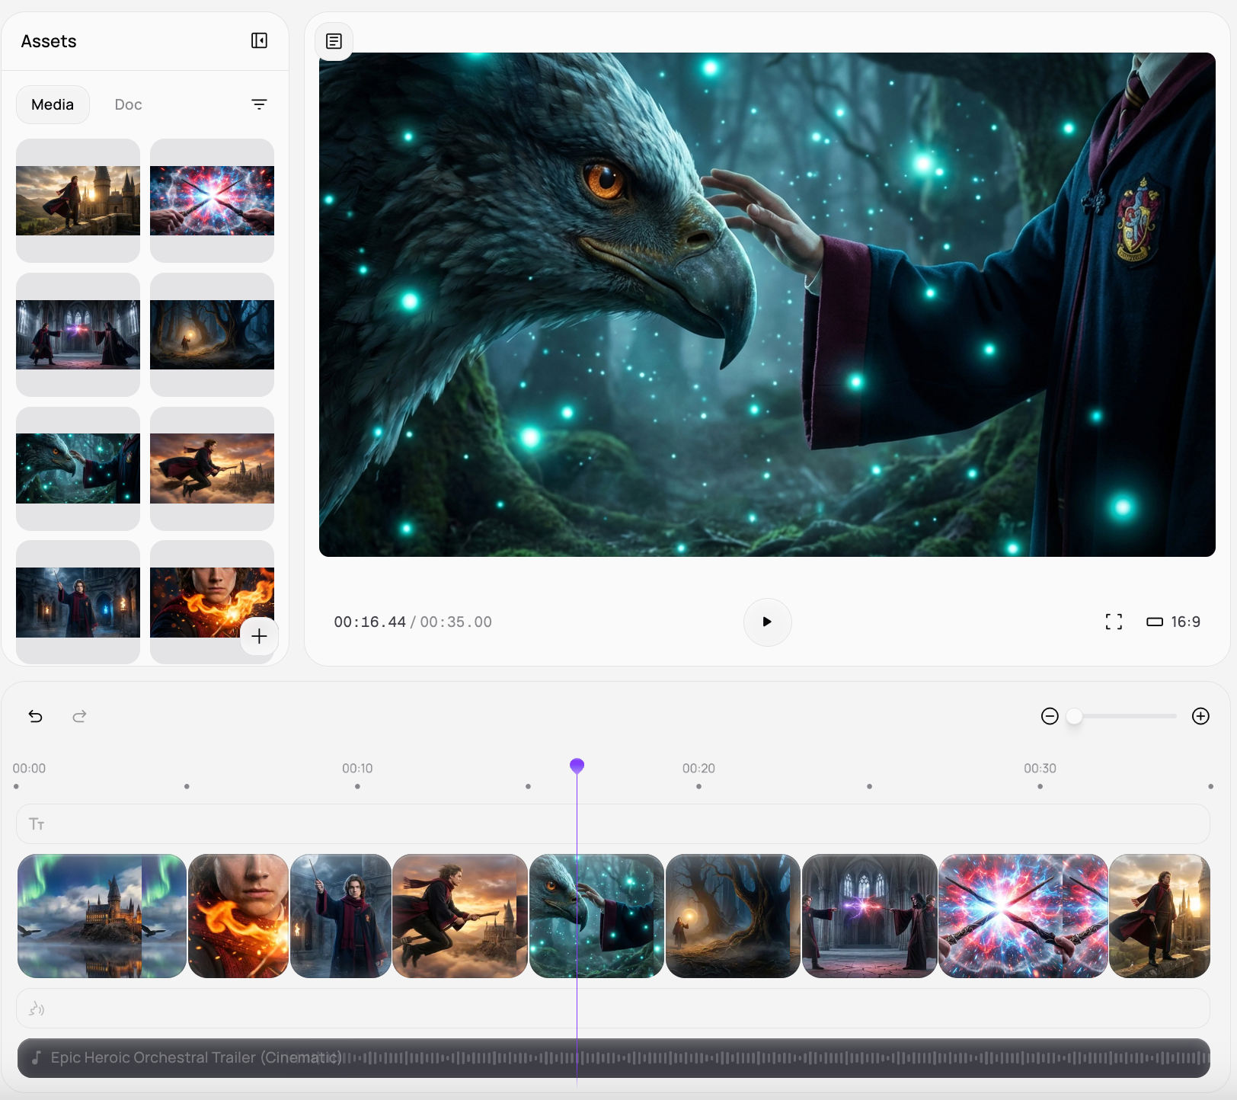Viewport: 1237px width, 1100px height.
Task: Undo the last edit
Action: coord(36,716)
